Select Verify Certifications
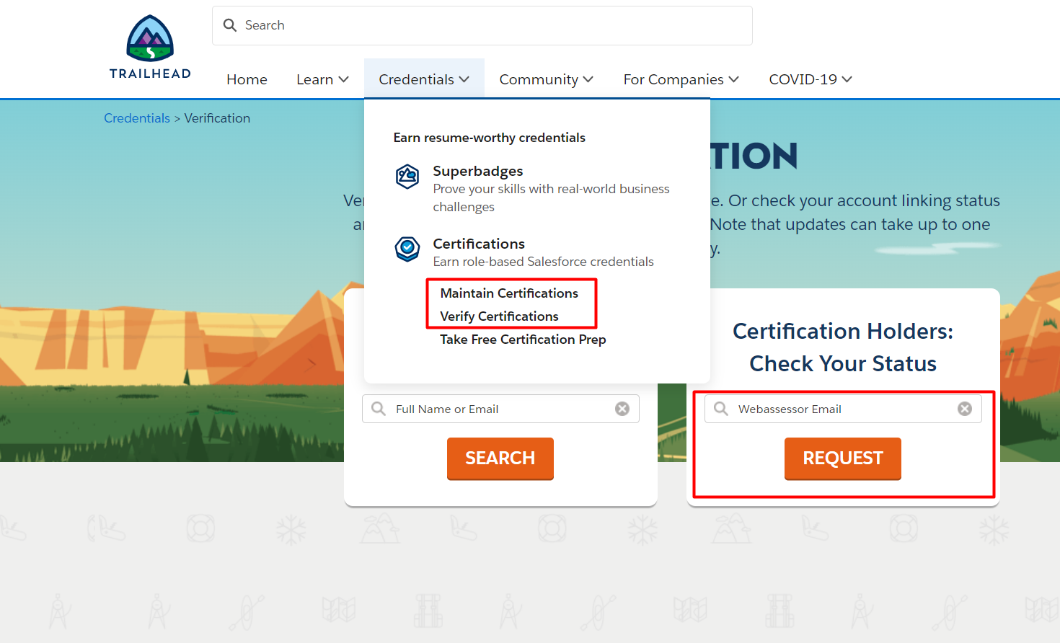The width and height of the screenshot is (1060, 643). [x=499, y=316]
